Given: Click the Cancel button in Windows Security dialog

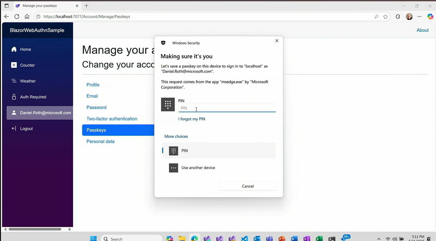Looking at the screenshot, I should tap(248, 186).
